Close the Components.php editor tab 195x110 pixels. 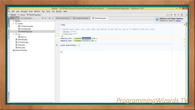click(x=89, y=18)
